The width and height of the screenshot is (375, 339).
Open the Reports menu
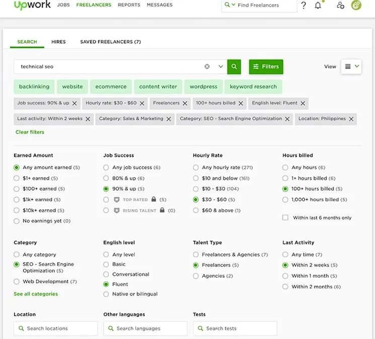[129, 5]
